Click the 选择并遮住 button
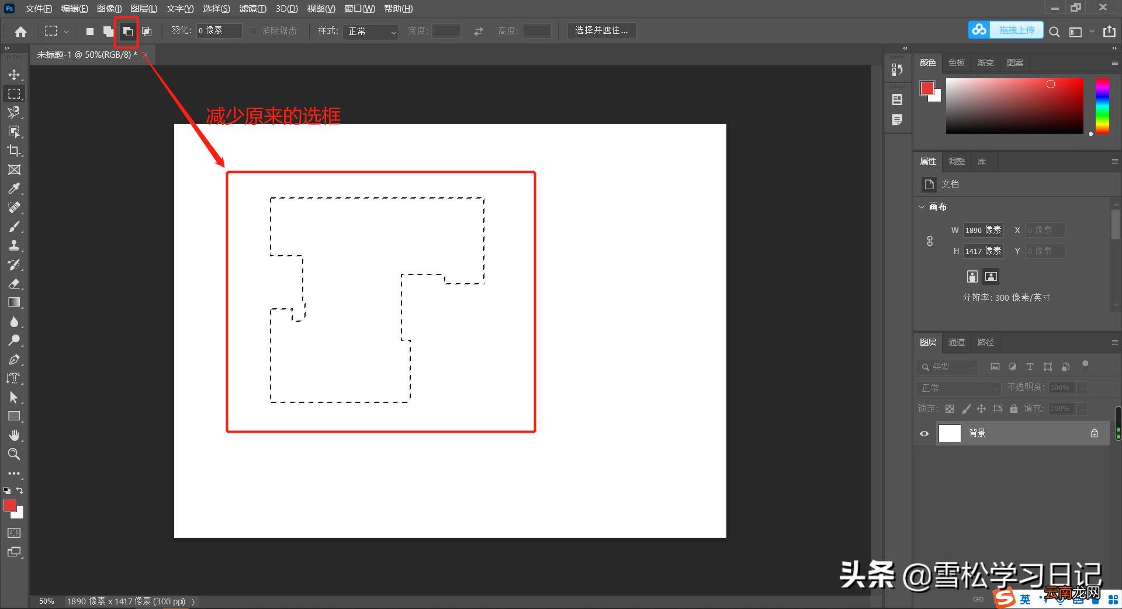 (x=601, y=30)
